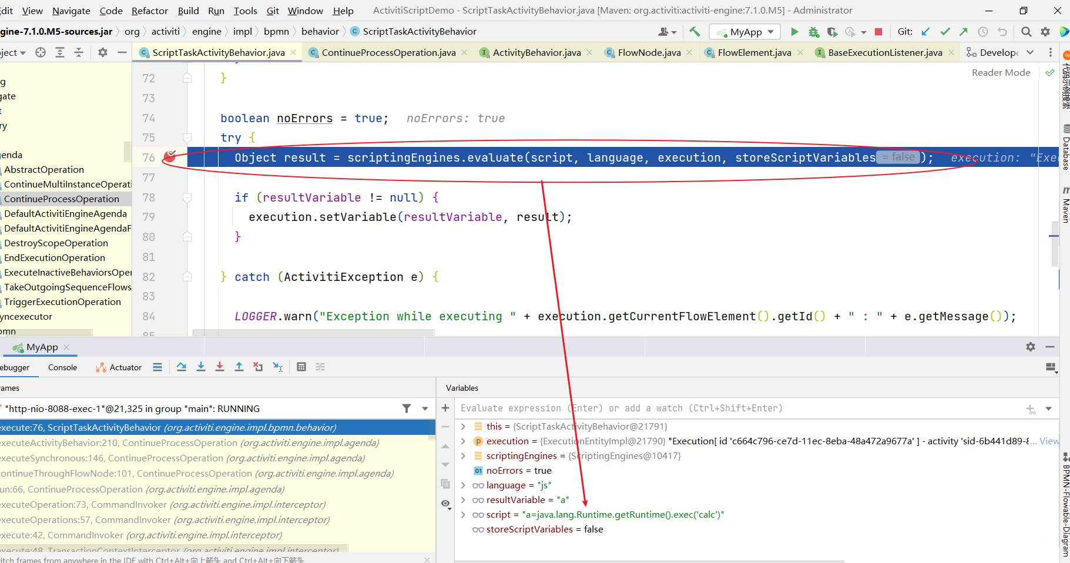This screenshot has height=563, width=1070.
Task: Switch to the Console tab
Action: 62,367
